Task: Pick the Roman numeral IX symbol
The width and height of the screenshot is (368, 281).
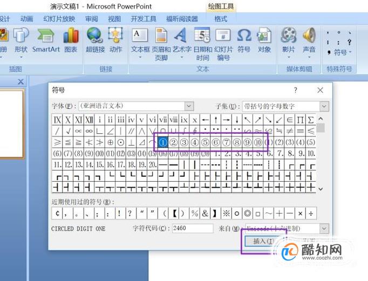Action: tap(57, 120)
